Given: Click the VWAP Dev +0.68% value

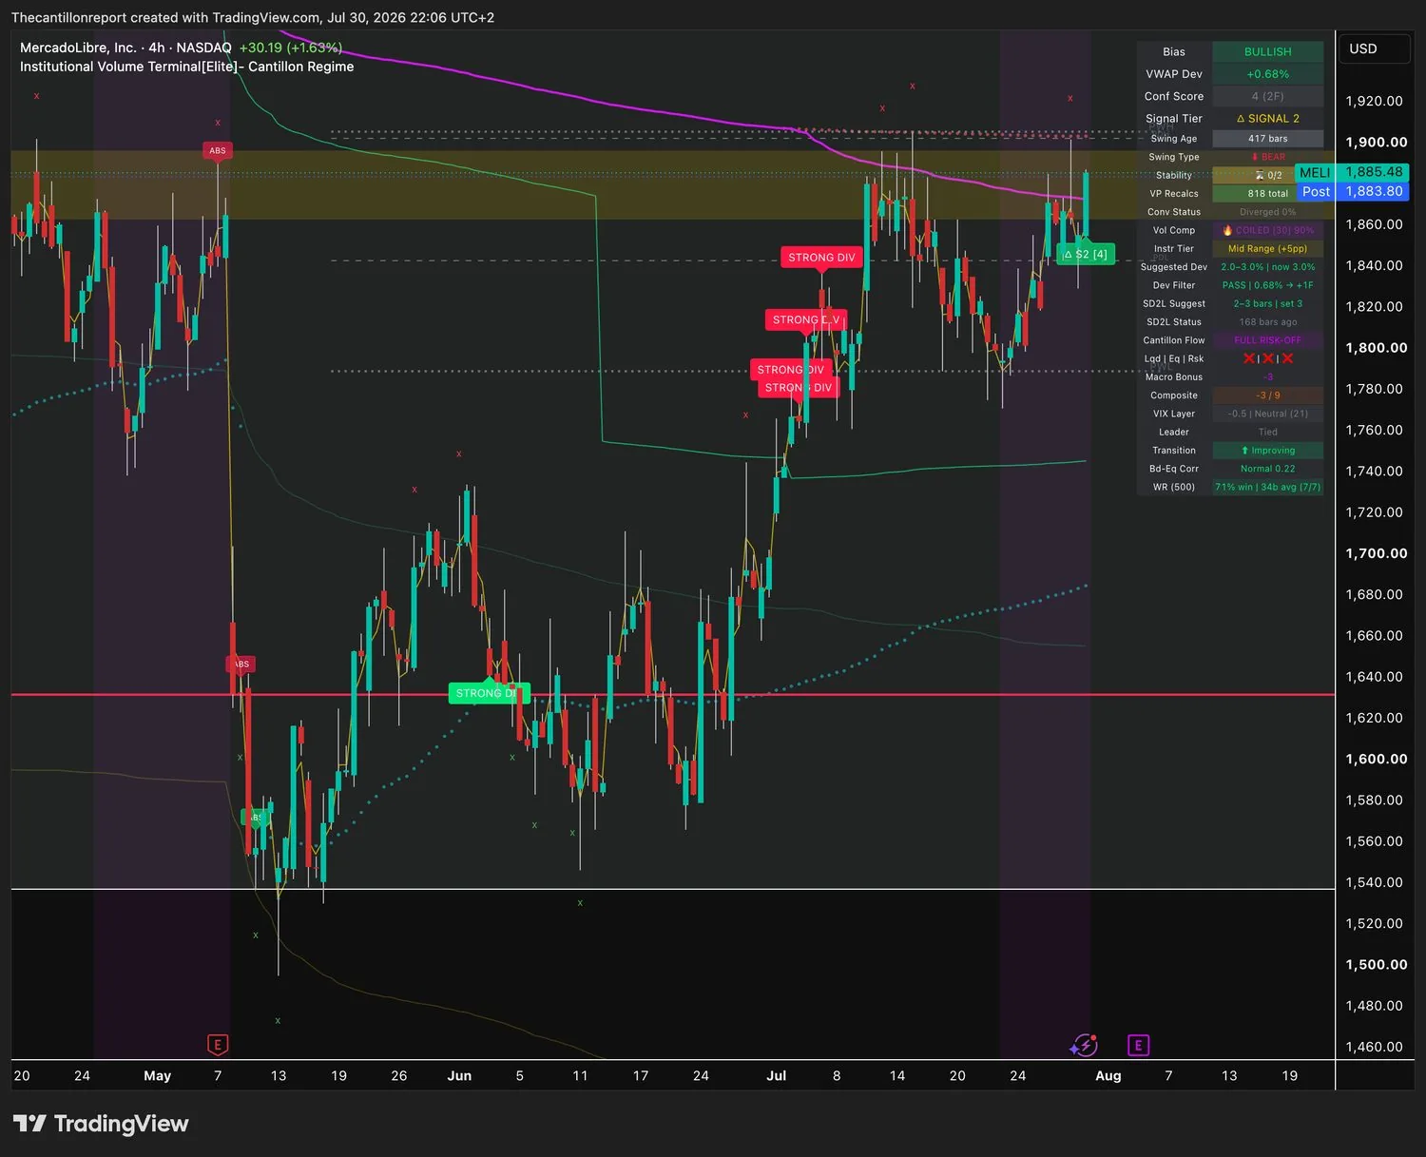Looking at the screenshot, I should [1267, 74].
